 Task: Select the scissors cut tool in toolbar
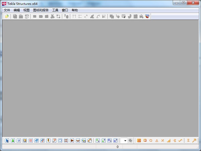[52, 16]
